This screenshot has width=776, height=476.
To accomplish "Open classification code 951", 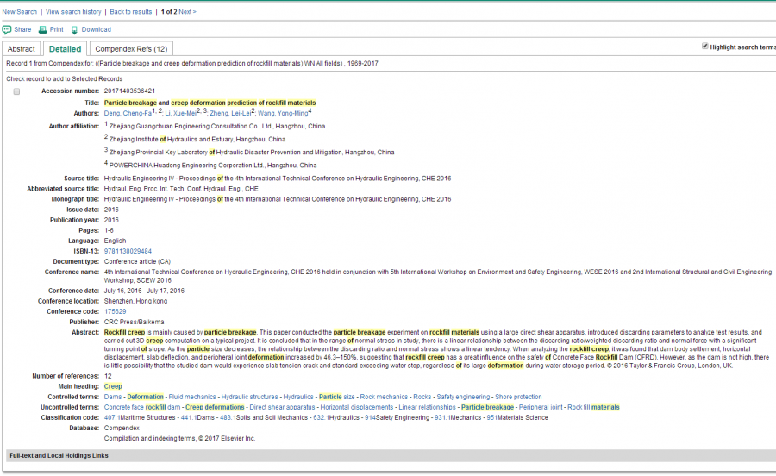I will (x=492, y=417).
